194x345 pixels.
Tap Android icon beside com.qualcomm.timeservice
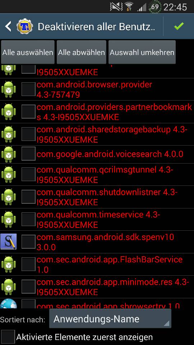pos(9,219)
